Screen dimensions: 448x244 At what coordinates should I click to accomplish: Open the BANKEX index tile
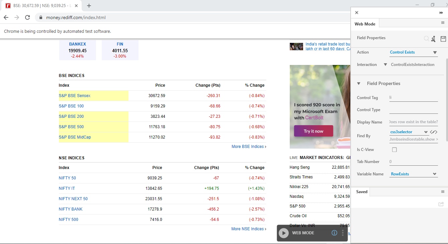click(x=78, y=50)
